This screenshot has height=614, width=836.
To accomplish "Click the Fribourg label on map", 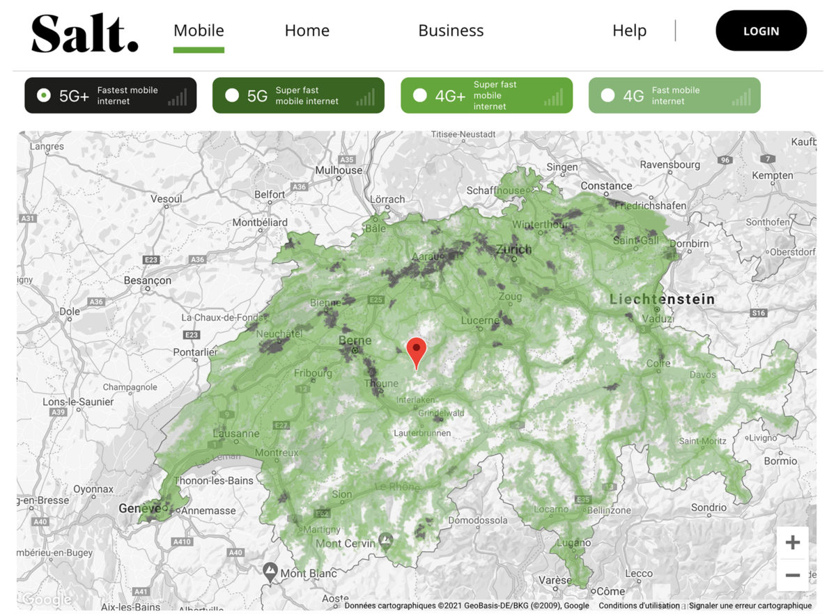I will click(x=313, y=373).
